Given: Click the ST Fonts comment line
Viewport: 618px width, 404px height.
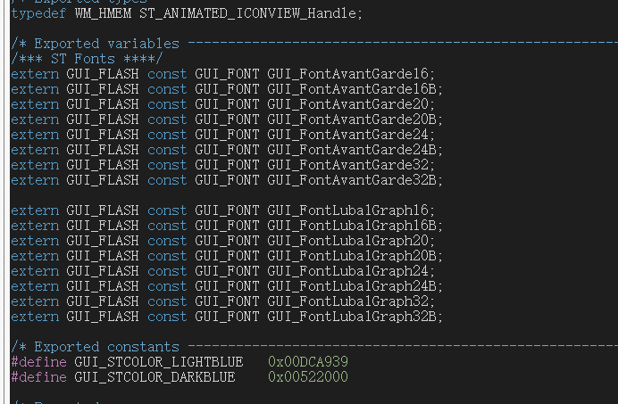Looking at the screenshot, I should tap(87, 59).
